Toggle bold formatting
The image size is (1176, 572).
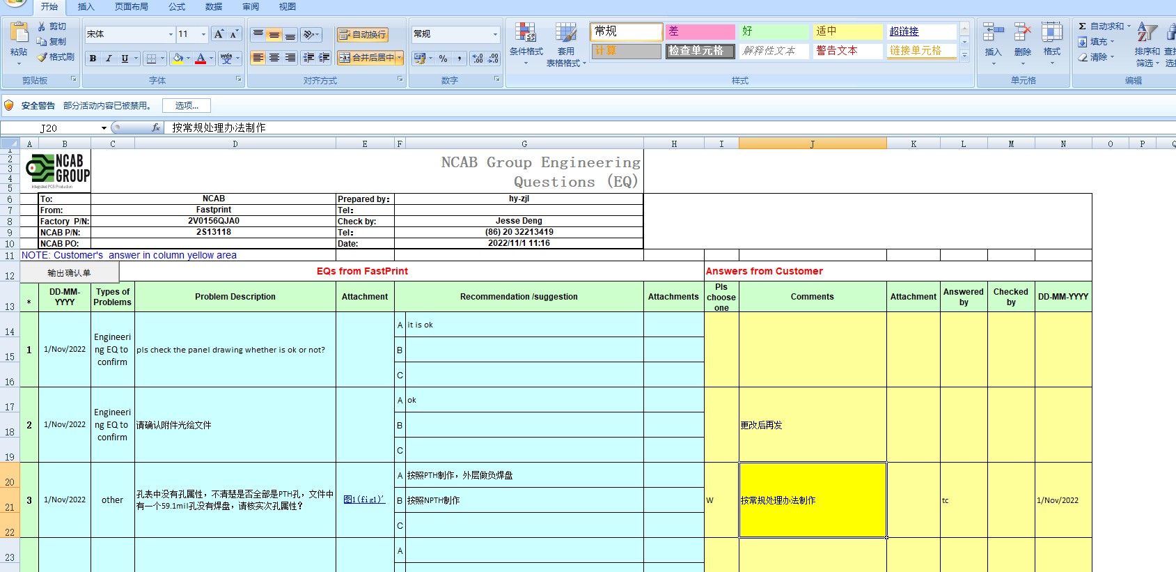click(x=93, y=59)
